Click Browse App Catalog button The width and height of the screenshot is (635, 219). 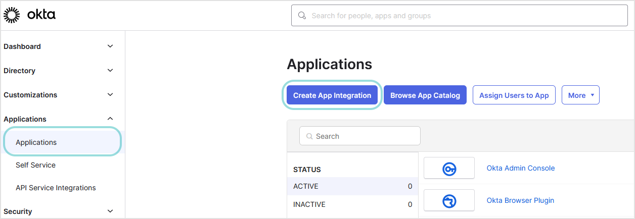click(425, 95)
